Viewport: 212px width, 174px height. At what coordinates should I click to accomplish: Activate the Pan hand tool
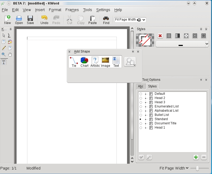[10, 55]
